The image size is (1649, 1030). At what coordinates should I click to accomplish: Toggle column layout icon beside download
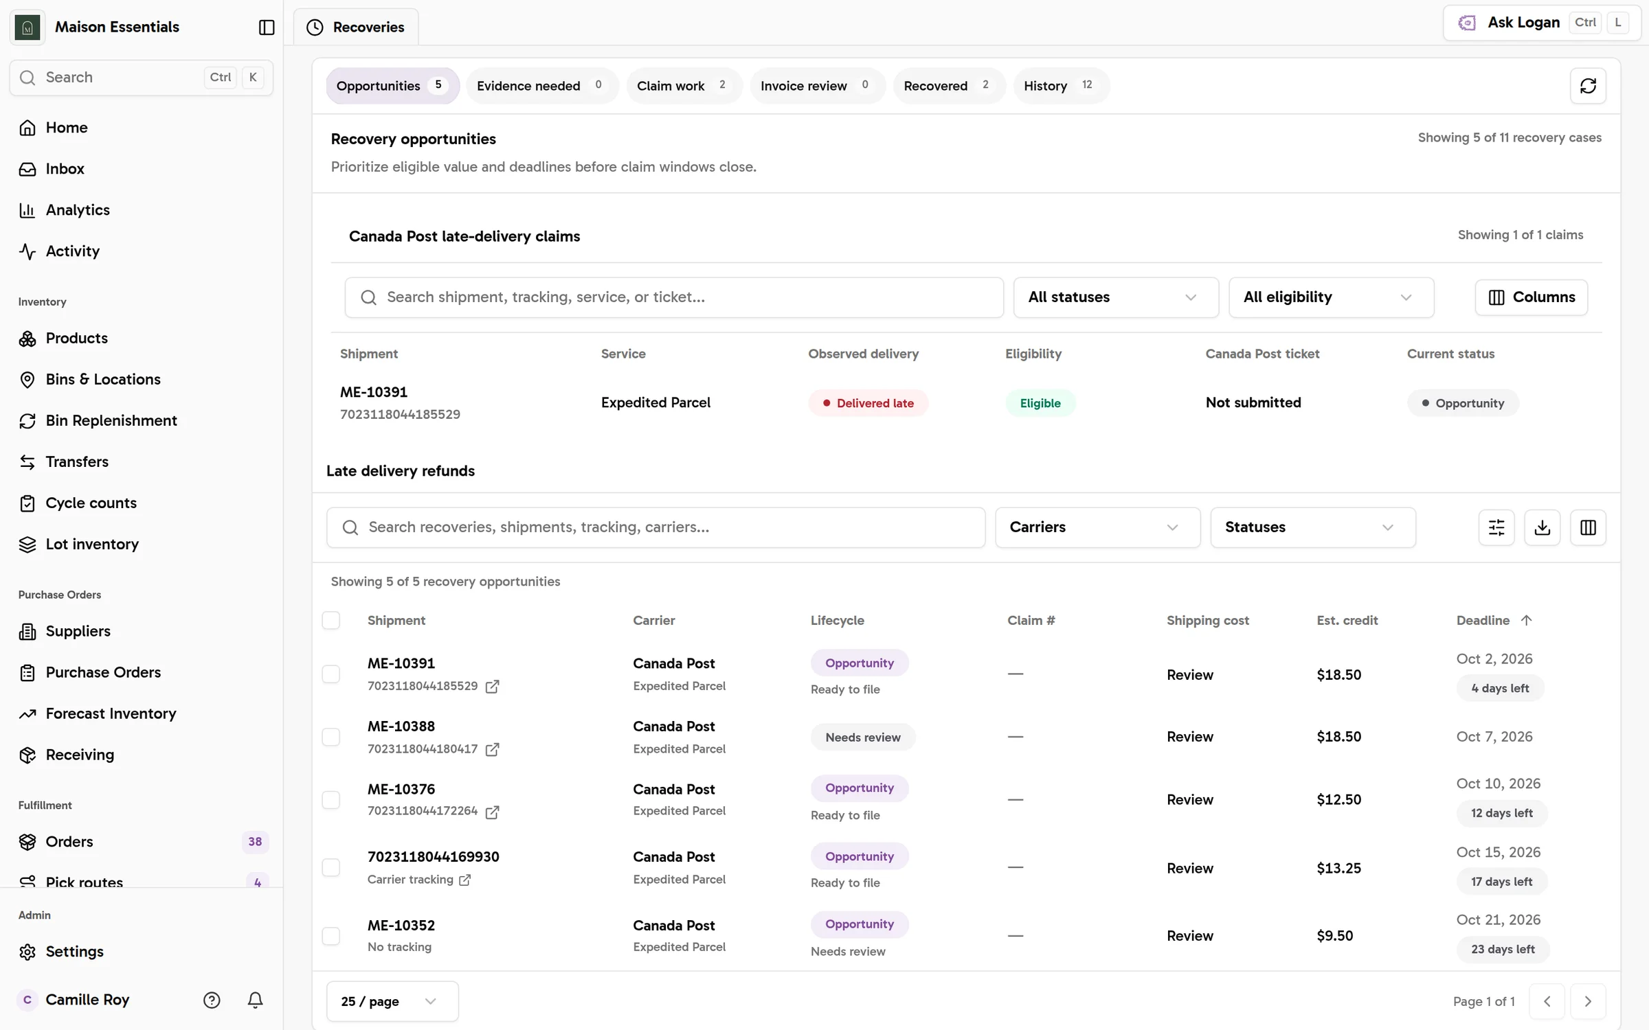pos(1588,527)
